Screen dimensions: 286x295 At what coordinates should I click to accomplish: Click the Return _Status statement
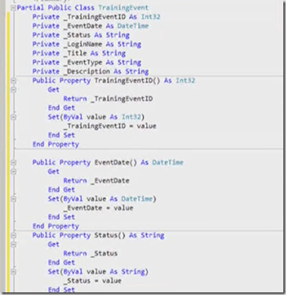(x=91, y=254)
